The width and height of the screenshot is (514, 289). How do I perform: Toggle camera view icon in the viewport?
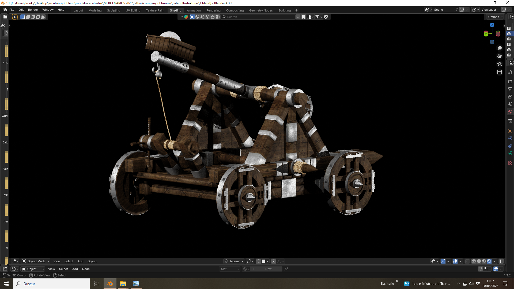tap(500, 64)
